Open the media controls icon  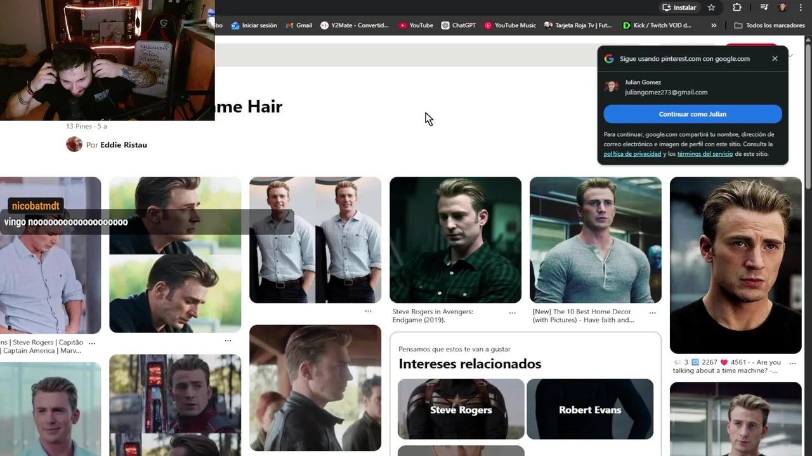[x=764, y=8]
